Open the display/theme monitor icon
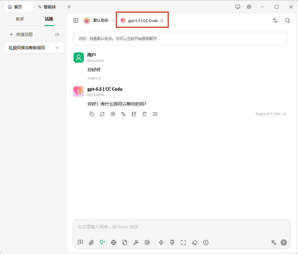 (237, 7)
